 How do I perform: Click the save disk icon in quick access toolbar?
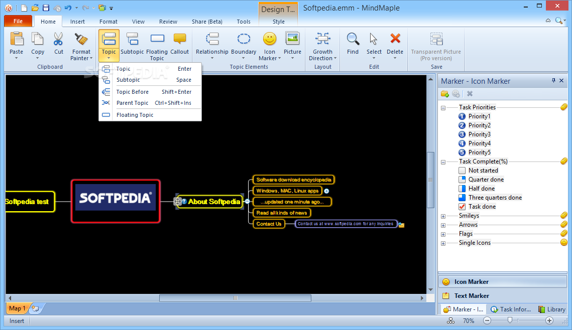(x=46, y=8)
